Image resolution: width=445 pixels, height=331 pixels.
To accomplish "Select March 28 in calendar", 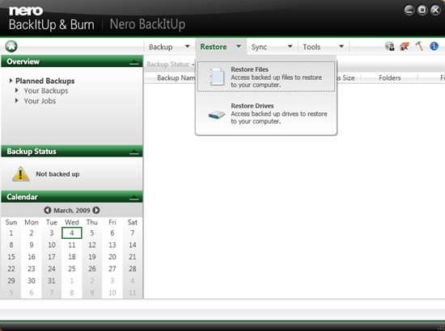I will tap(133, 269).
